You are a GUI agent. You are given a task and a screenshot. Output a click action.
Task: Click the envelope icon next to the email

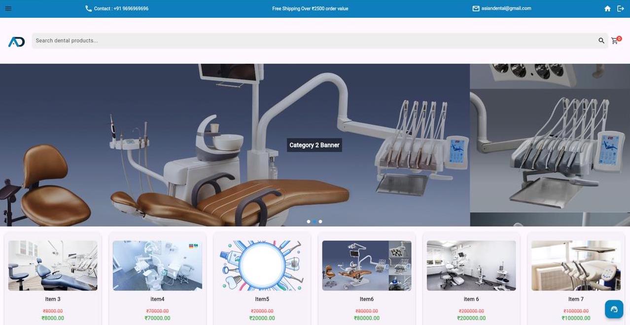tap(476, 8)
